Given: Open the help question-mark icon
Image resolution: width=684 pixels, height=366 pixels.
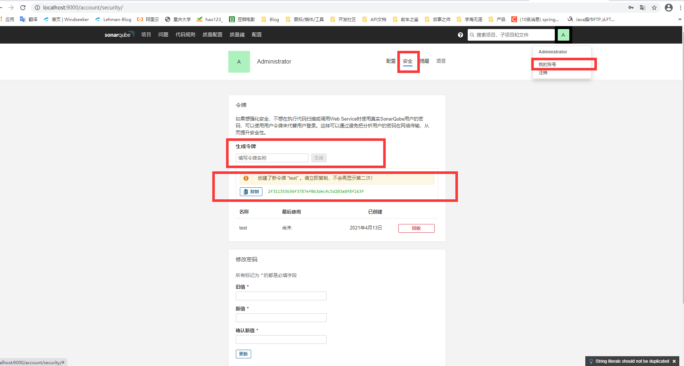Looking at the screenshot, I should click(x=460, y=35).
